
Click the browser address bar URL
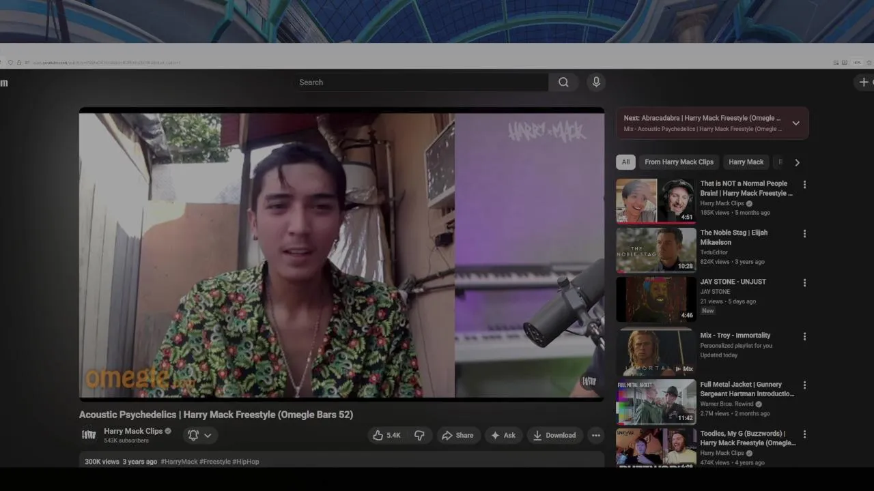(x=107, y=63)
